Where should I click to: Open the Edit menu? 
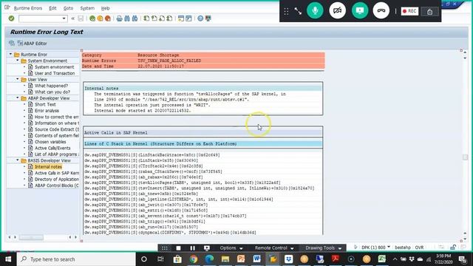[52, 8]
